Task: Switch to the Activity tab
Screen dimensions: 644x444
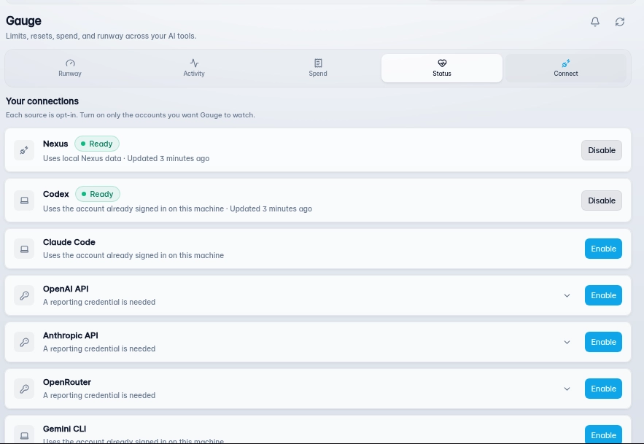Action: tap(194, 69)
